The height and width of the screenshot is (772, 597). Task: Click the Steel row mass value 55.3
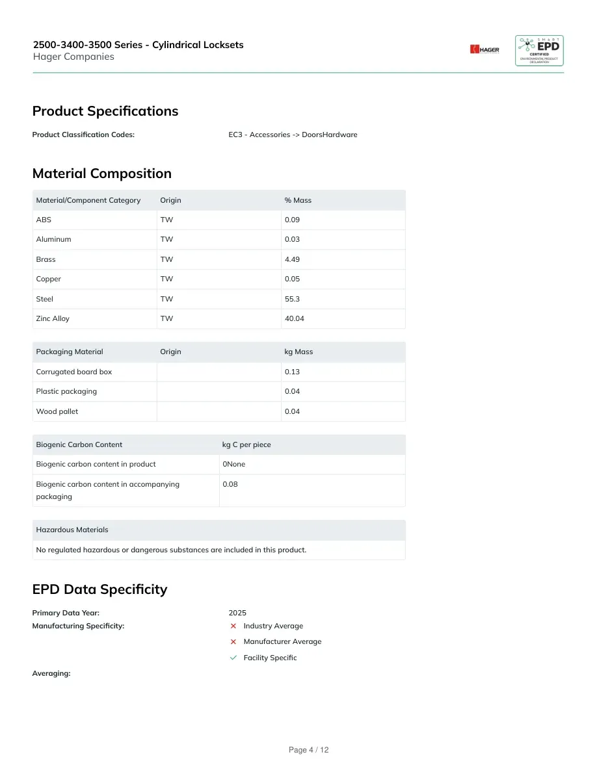(292, 299)
